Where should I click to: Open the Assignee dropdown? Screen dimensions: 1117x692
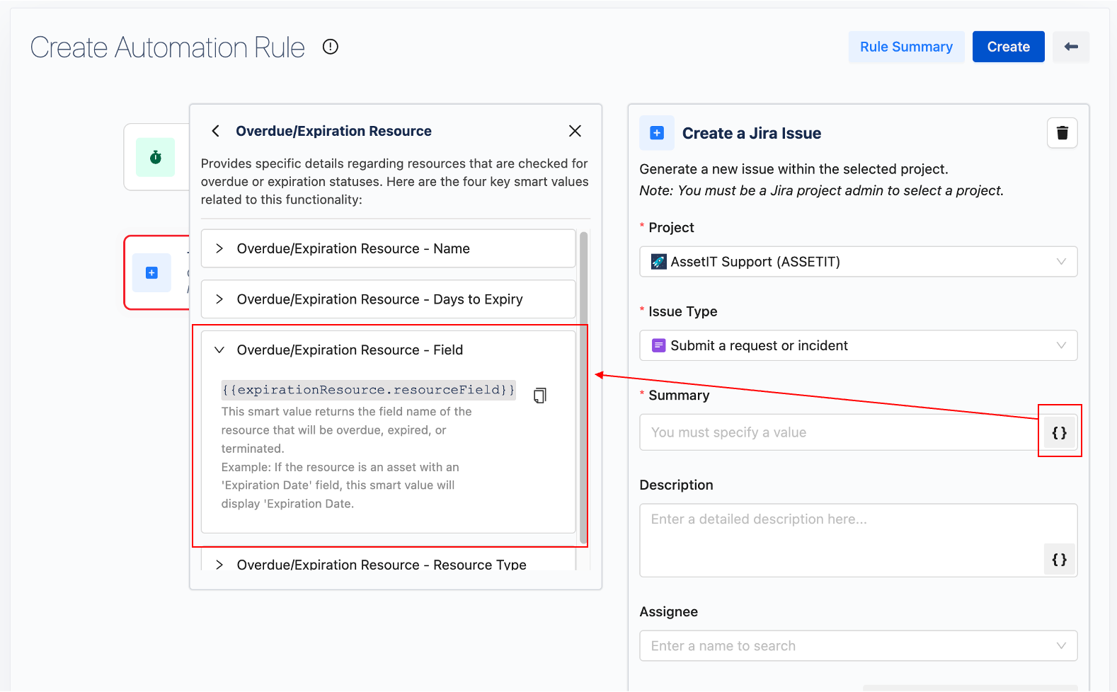click(858, 646)
